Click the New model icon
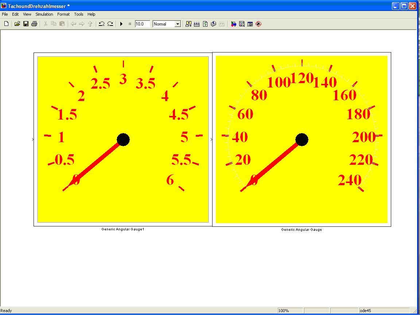 point(6,24)
